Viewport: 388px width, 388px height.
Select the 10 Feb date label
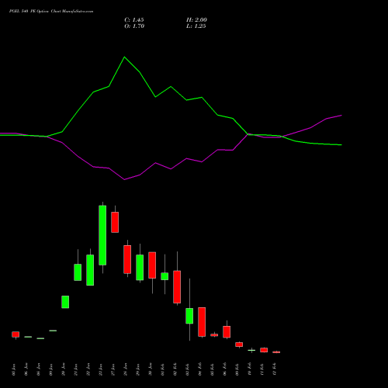coord(250,369)
